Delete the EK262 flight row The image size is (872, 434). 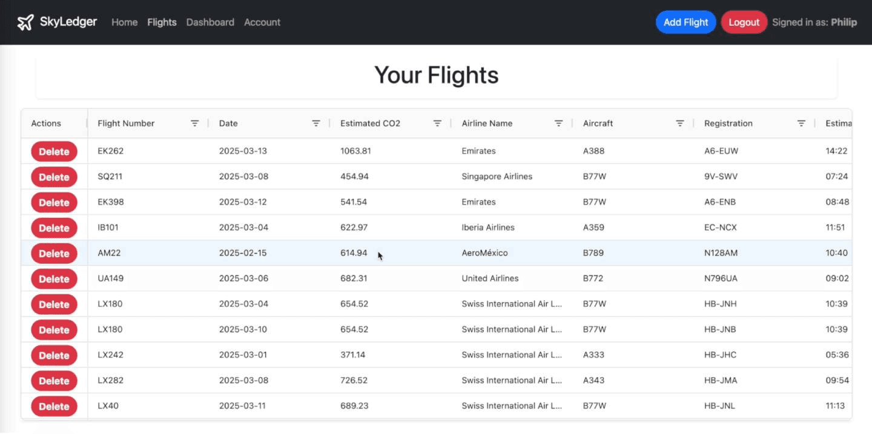(54, 151)
